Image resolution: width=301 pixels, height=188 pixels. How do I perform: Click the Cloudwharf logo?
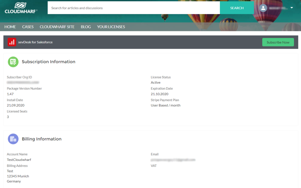click(21, 8)
